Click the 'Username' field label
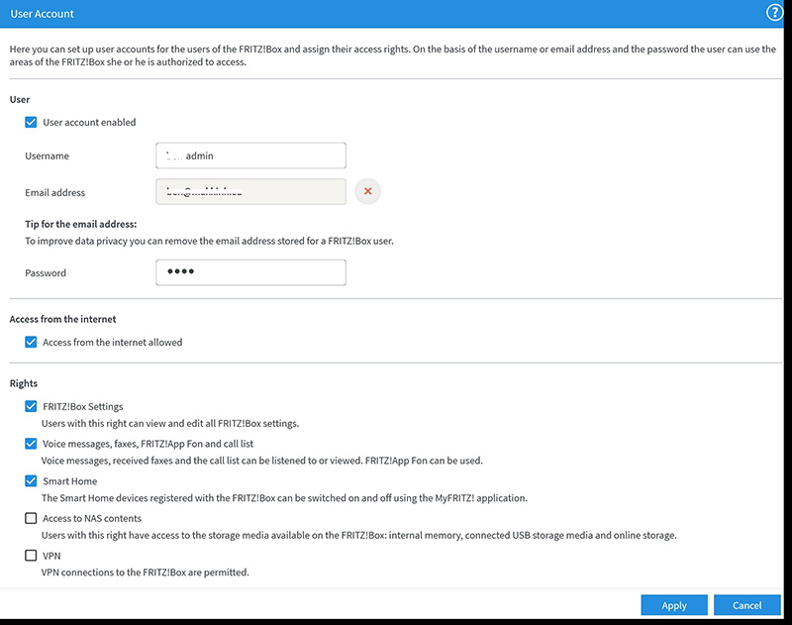Image resolution: width=792 pixels, height=625 pixels. [47, 156]
